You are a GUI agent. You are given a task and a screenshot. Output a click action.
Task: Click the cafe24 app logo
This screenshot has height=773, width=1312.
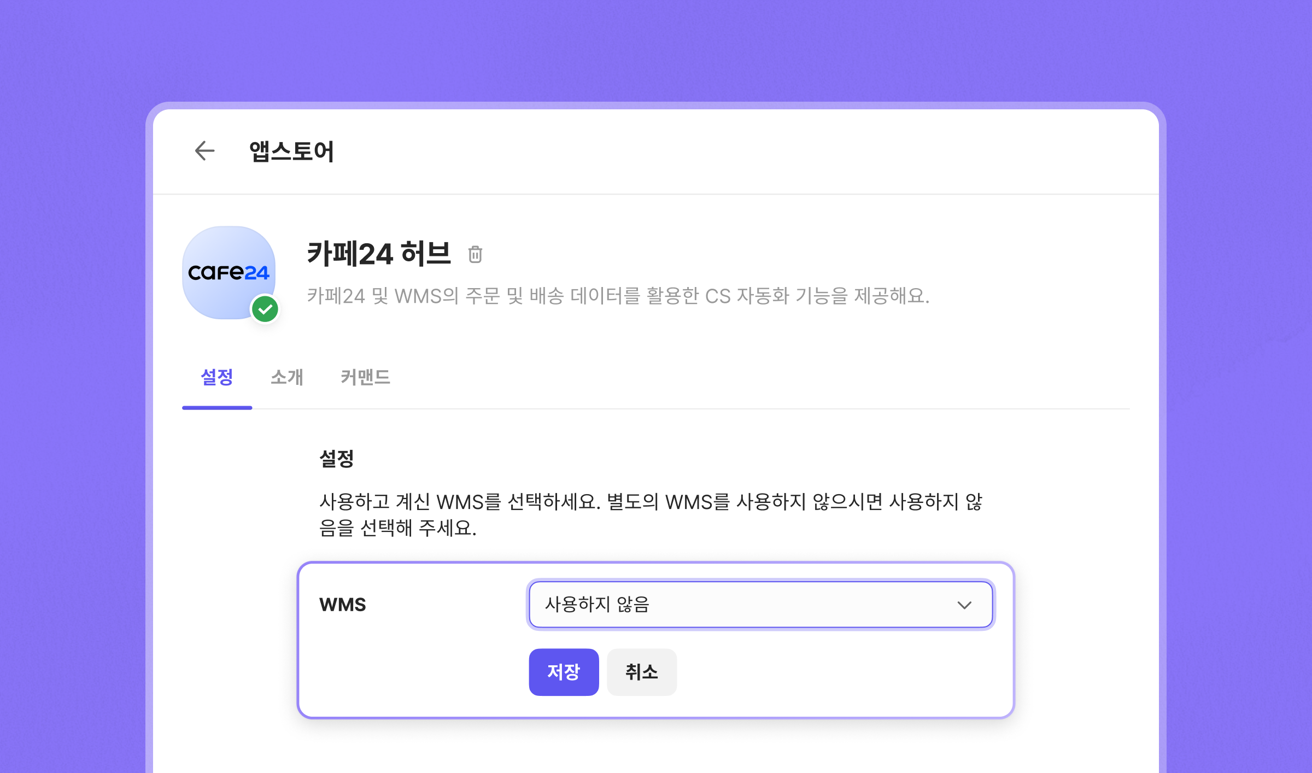229,272
